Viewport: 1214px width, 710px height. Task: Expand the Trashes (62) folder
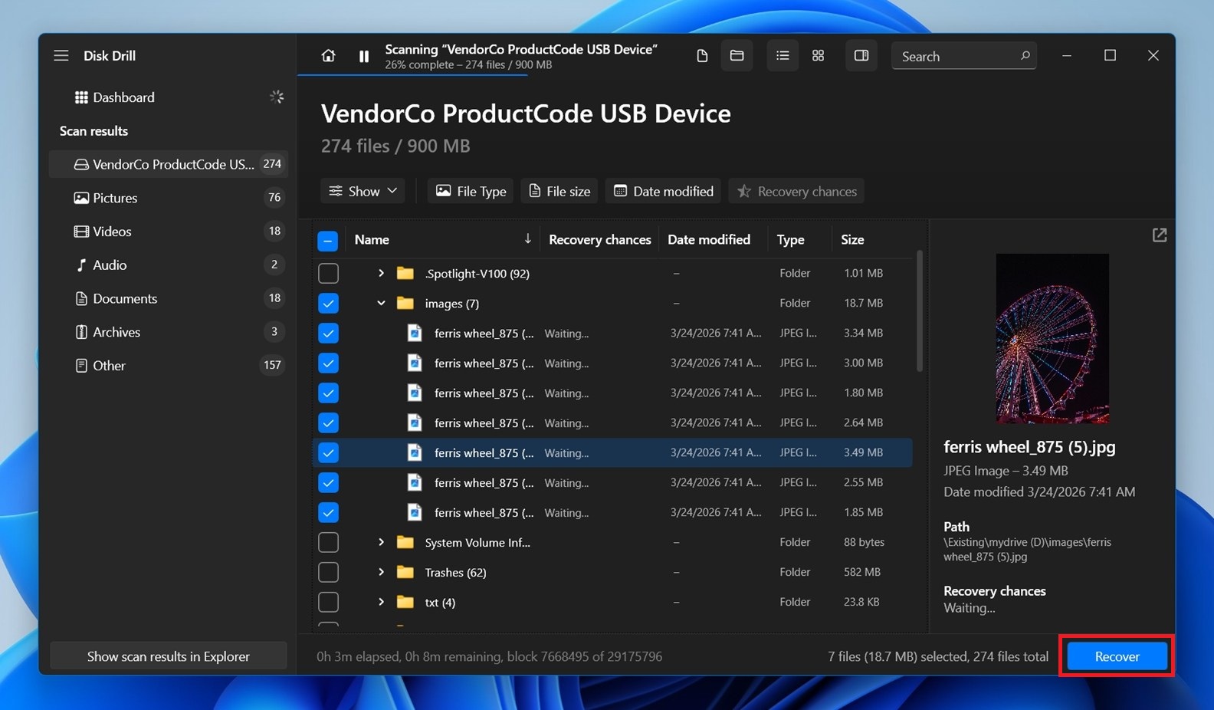point(381,572)
